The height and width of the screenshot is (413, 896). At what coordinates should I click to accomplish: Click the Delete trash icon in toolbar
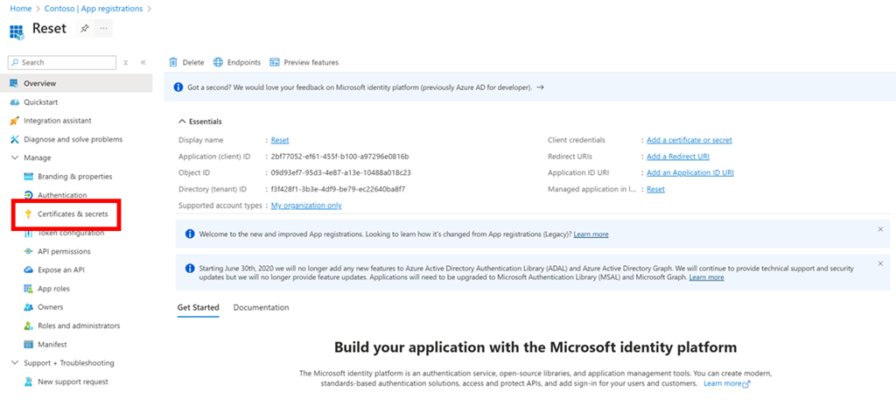pyautogui.click(x=173, y=62)
